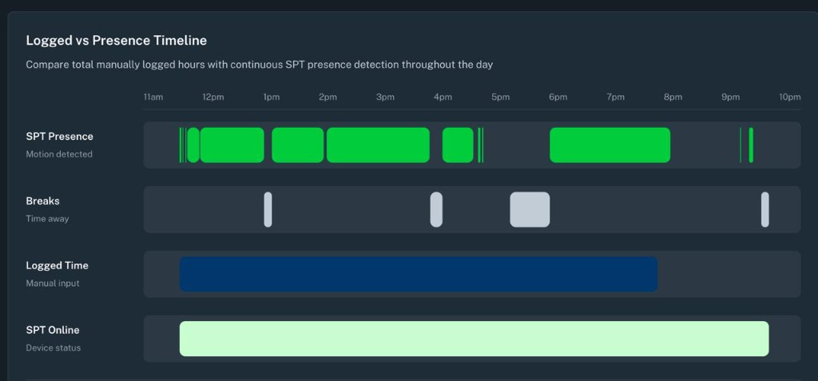
Task: Click the dark blue Logged Time bar
Action: [419, 274]
